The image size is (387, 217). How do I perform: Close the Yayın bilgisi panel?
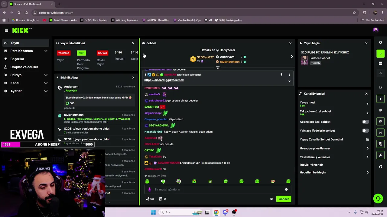(366, 43)
